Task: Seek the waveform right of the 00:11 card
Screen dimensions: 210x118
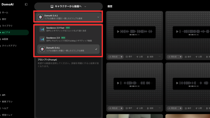Action: click(x=195, y=31)
